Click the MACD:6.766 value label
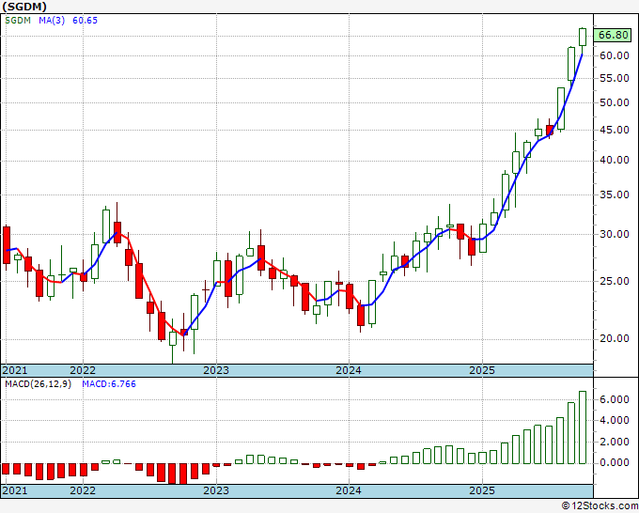The height and width of the screenshot is (513, 639). click(x=109, y=384)
